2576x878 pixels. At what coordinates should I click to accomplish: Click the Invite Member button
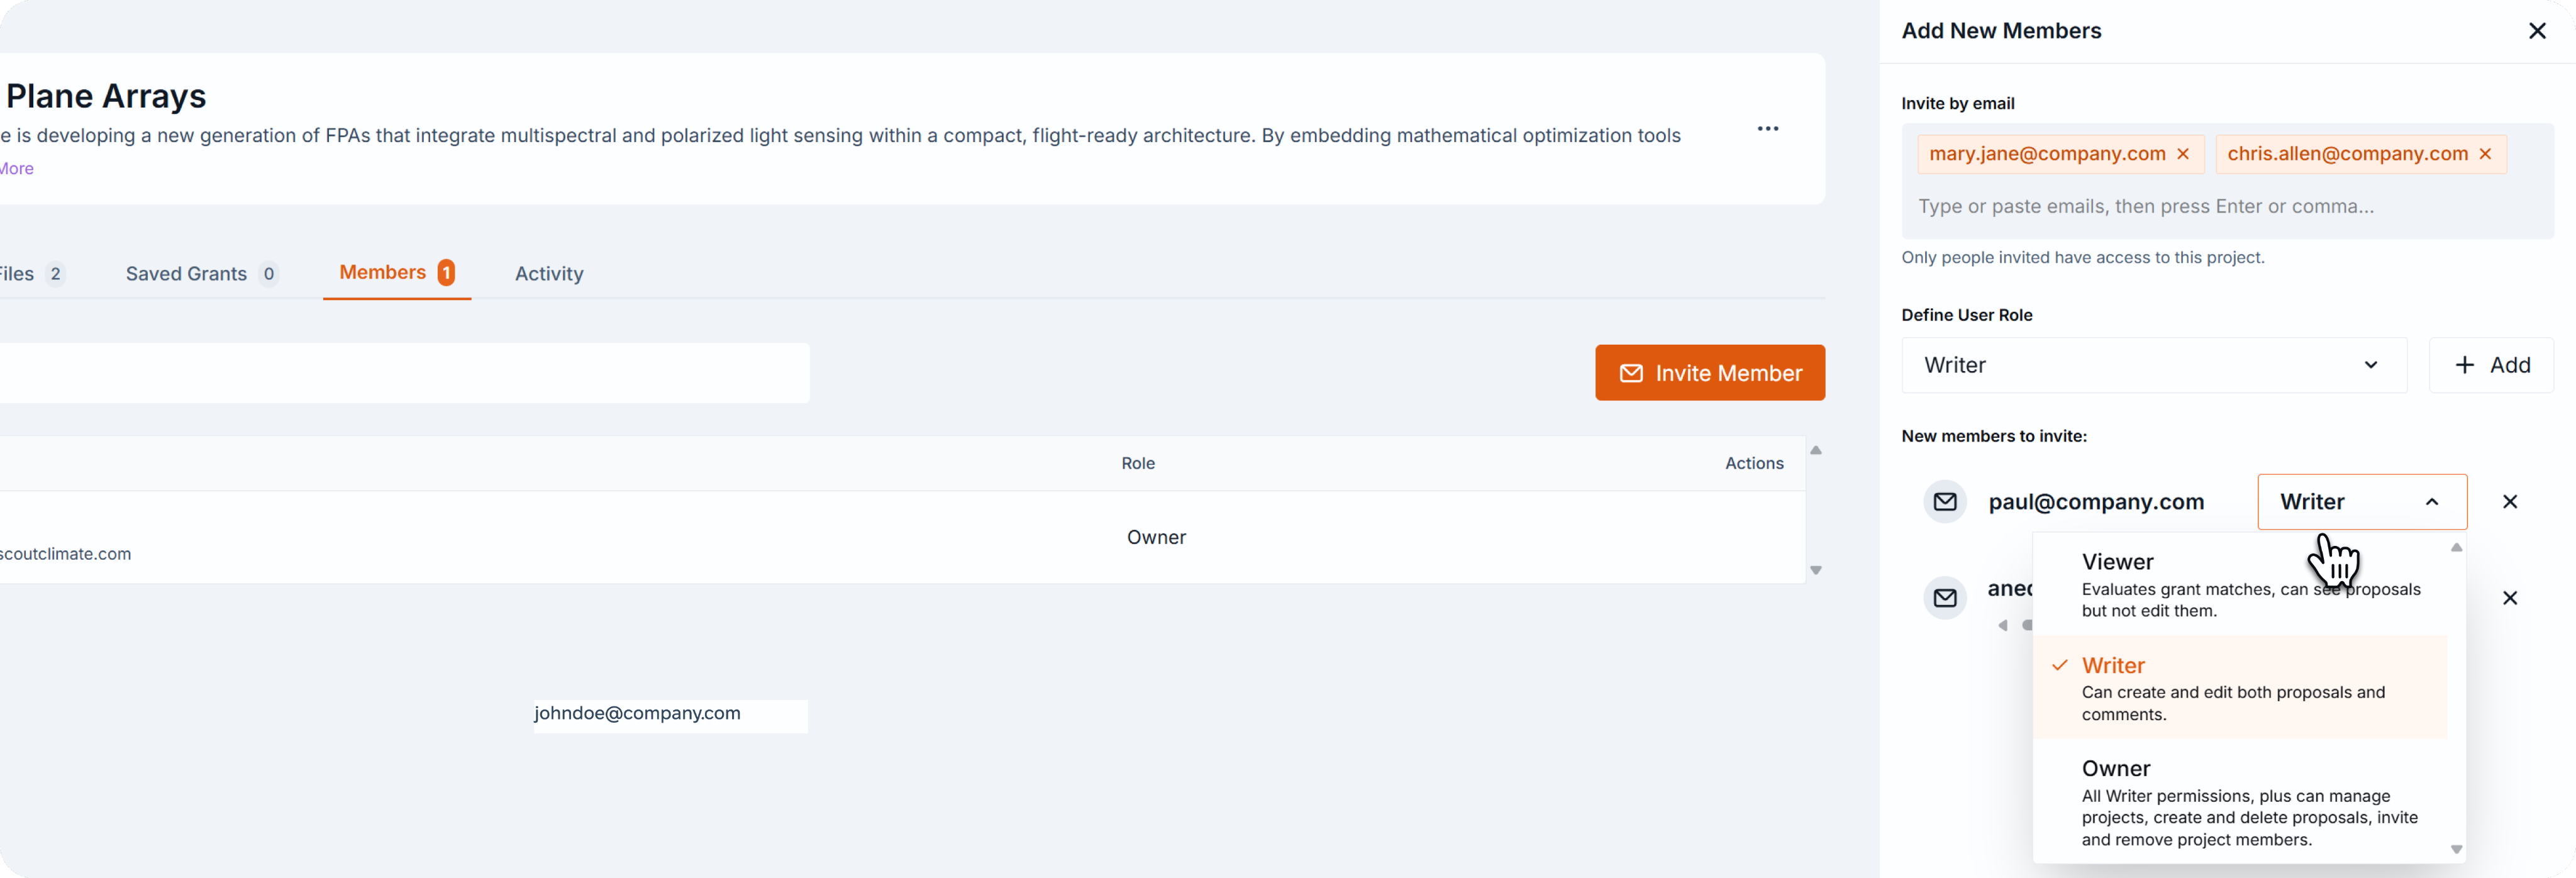1709,373
